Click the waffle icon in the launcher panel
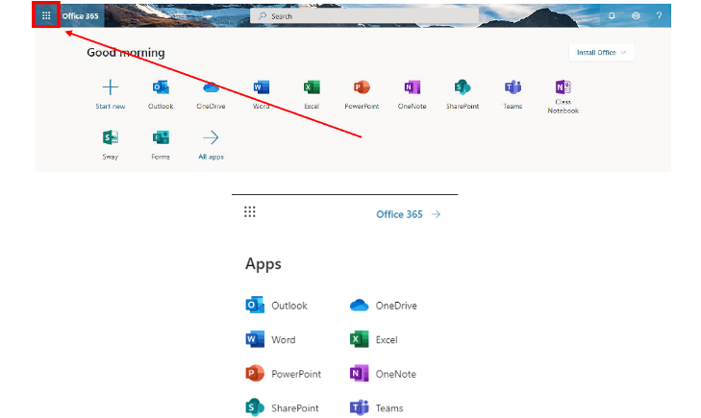 pyautogui.click(x=249, y=211)
